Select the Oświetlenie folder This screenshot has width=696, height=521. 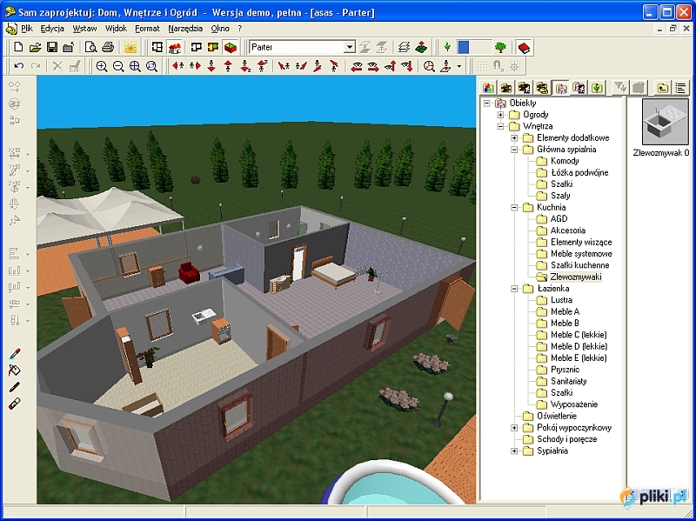point(557,416)
